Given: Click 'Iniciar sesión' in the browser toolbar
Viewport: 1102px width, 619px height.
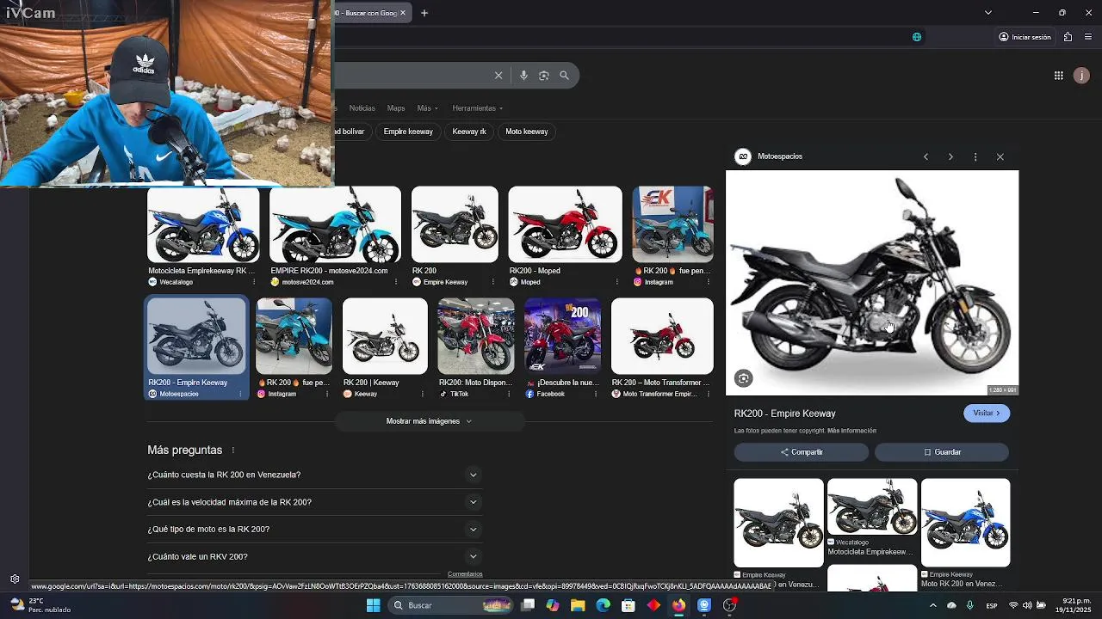Looking at the screenshot, I should click(1025, 37).
